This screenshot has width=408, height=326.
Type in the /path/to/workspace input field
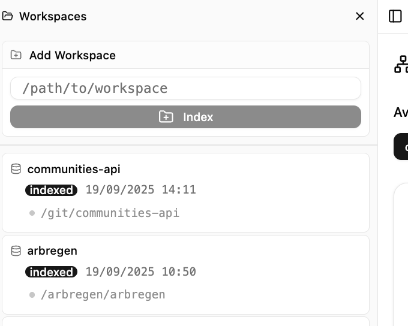[x=185, y=88]
